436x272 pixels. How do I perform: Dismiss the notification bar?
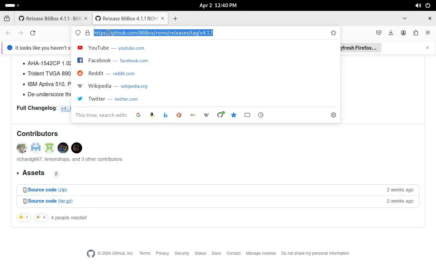tap(427, 48)
